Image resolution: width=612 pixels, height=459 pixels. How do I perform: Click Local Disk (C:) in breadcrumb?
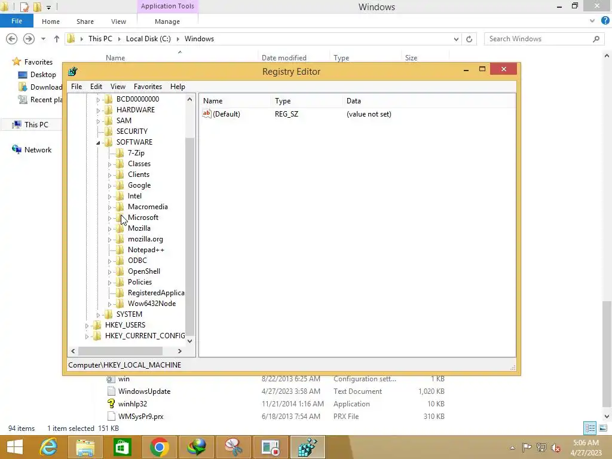(148, 39)
